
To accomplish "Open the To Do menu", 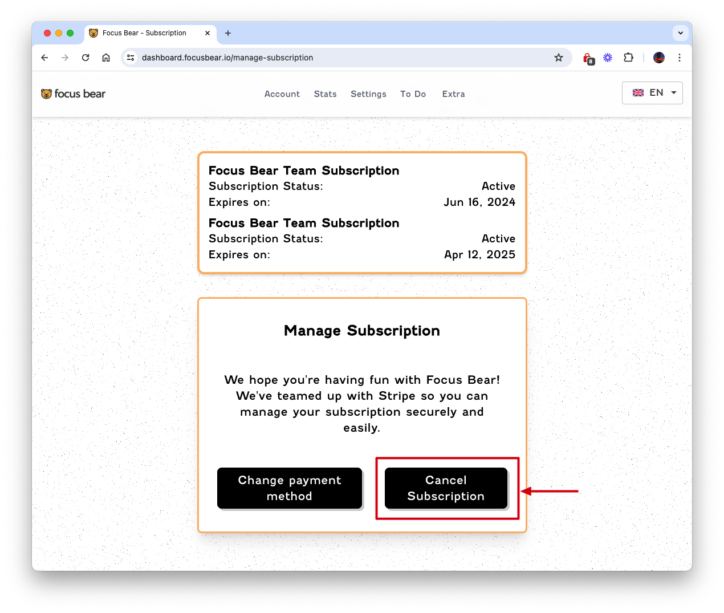I will click(413, 94).
